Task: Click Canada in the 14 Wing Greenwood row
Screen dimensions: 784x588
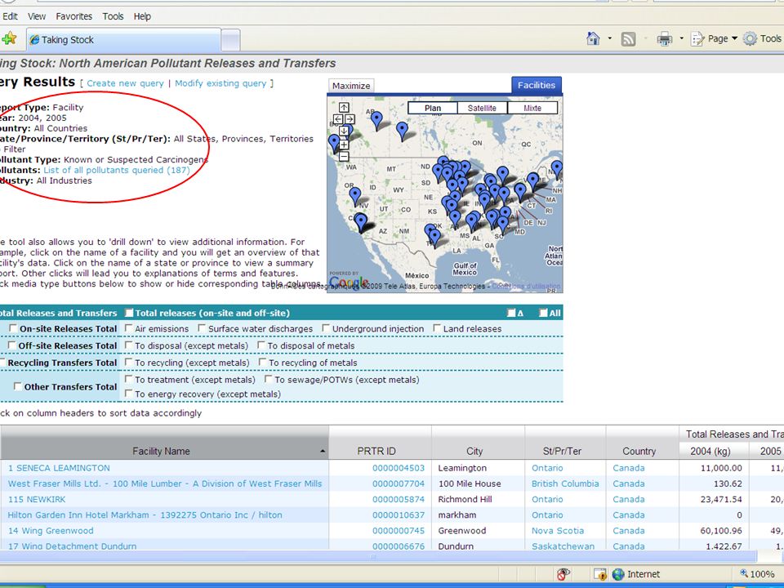Action: [629, 531]
